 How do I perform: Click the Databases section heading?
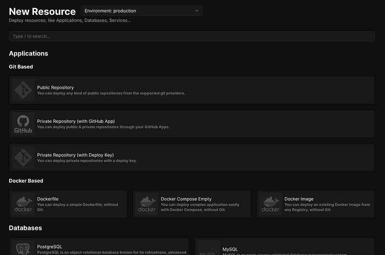26,228
